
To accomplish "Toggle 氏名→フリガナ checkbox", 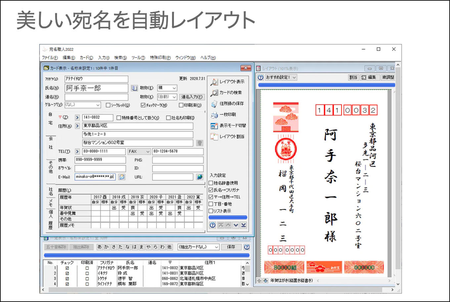I will tap(211, 190).
